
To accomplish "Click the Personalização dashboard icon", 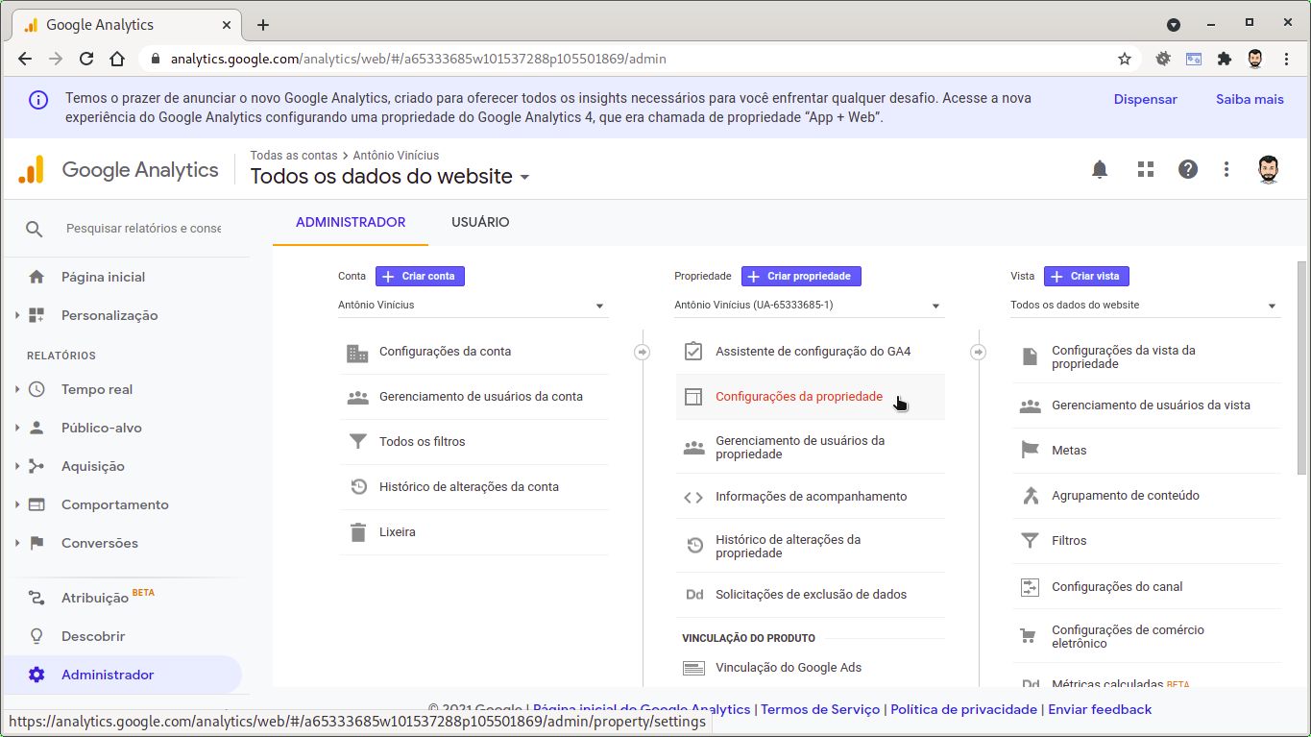I will click(36, 315).
